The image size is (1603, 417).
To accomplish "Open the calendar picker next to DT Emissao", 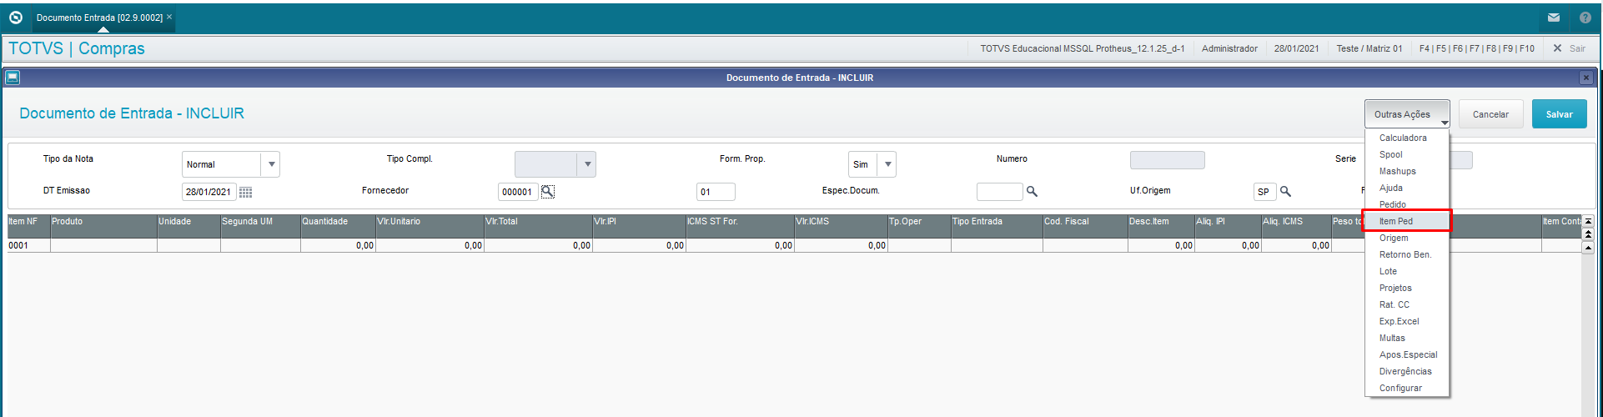I will pyautogui.click(x=245, y=192).
